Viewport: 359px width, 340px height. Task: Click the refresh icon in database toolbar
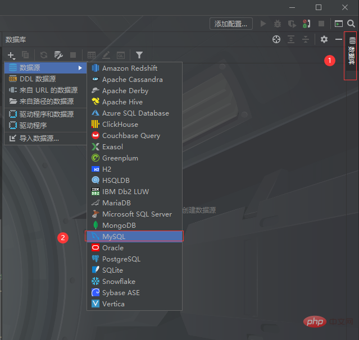tap(44, 55)
